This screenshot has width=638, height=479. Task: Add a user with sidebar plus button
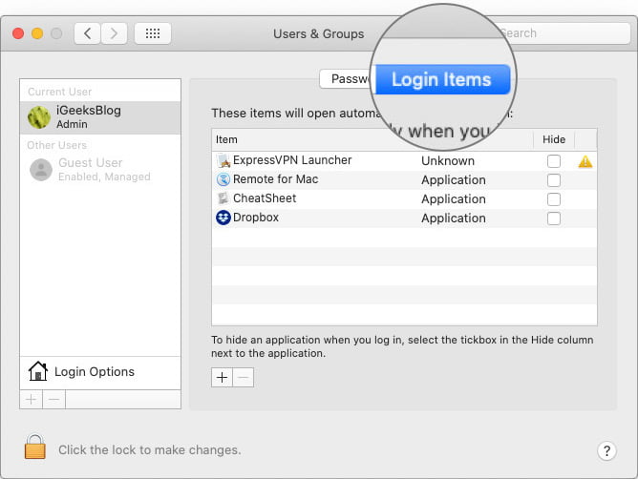pyautogui.click(x=31, y=400)
